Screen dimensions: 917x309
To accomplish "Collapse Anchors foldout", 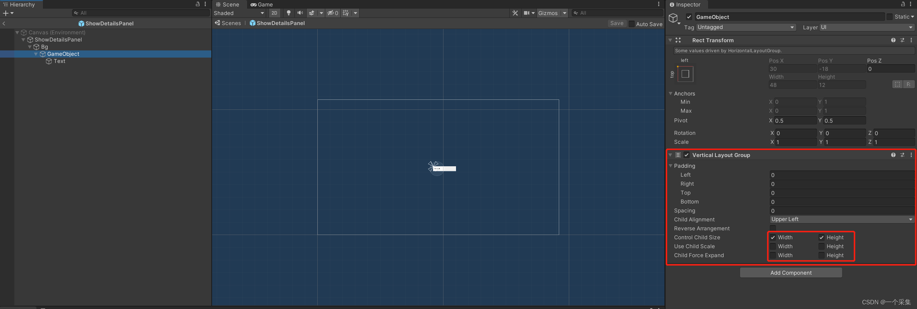I will [x=671, y=93].
